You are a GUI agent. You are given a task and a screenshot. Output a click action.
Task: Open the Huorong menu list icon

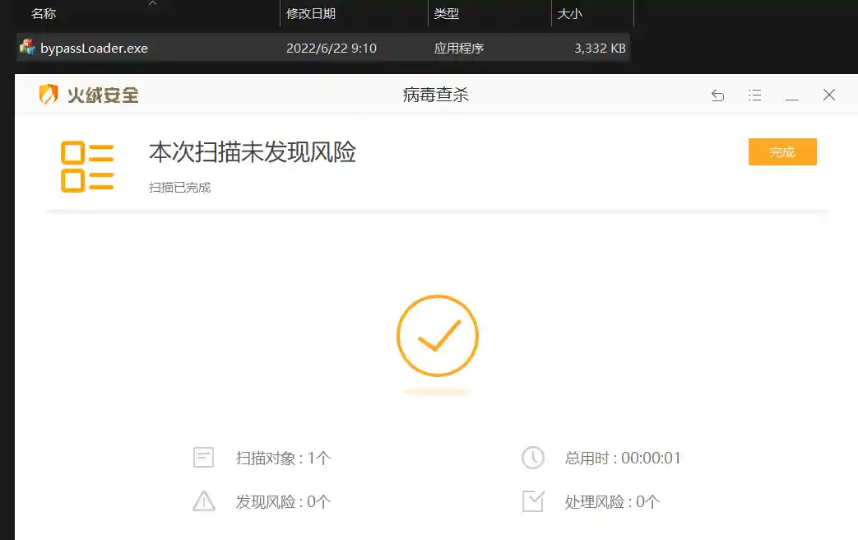(x=754, y=95)
